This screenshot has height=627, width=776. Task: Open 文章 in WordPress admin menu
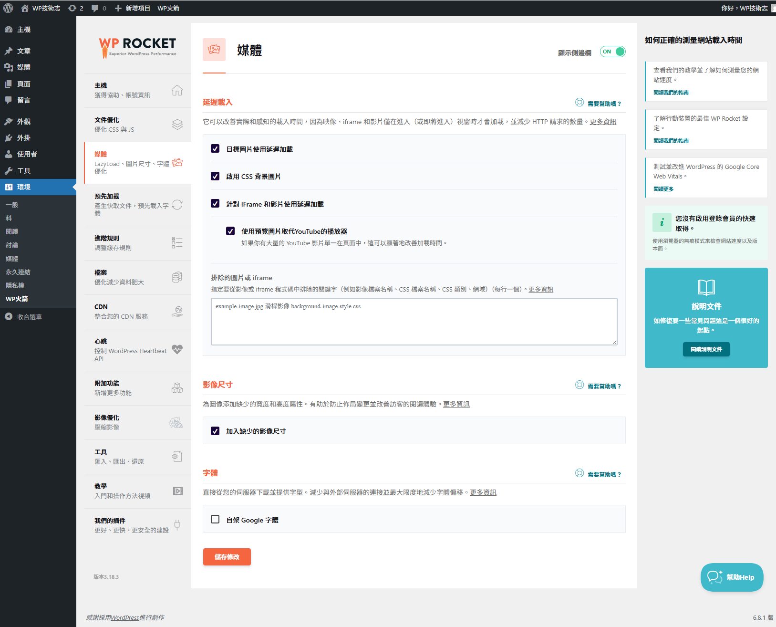coord(38,51)
